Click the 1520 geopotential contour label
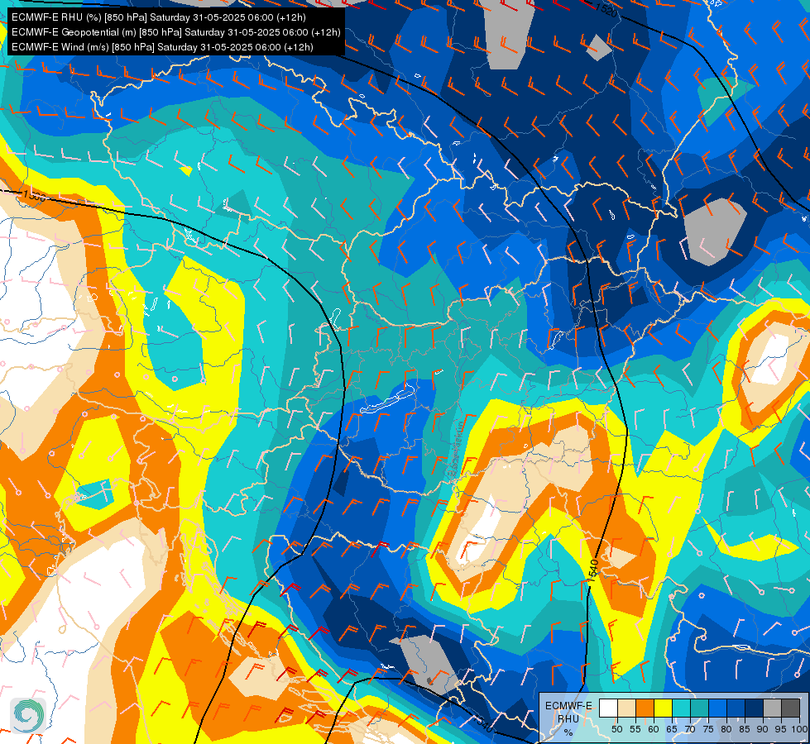 pos(607,9)
